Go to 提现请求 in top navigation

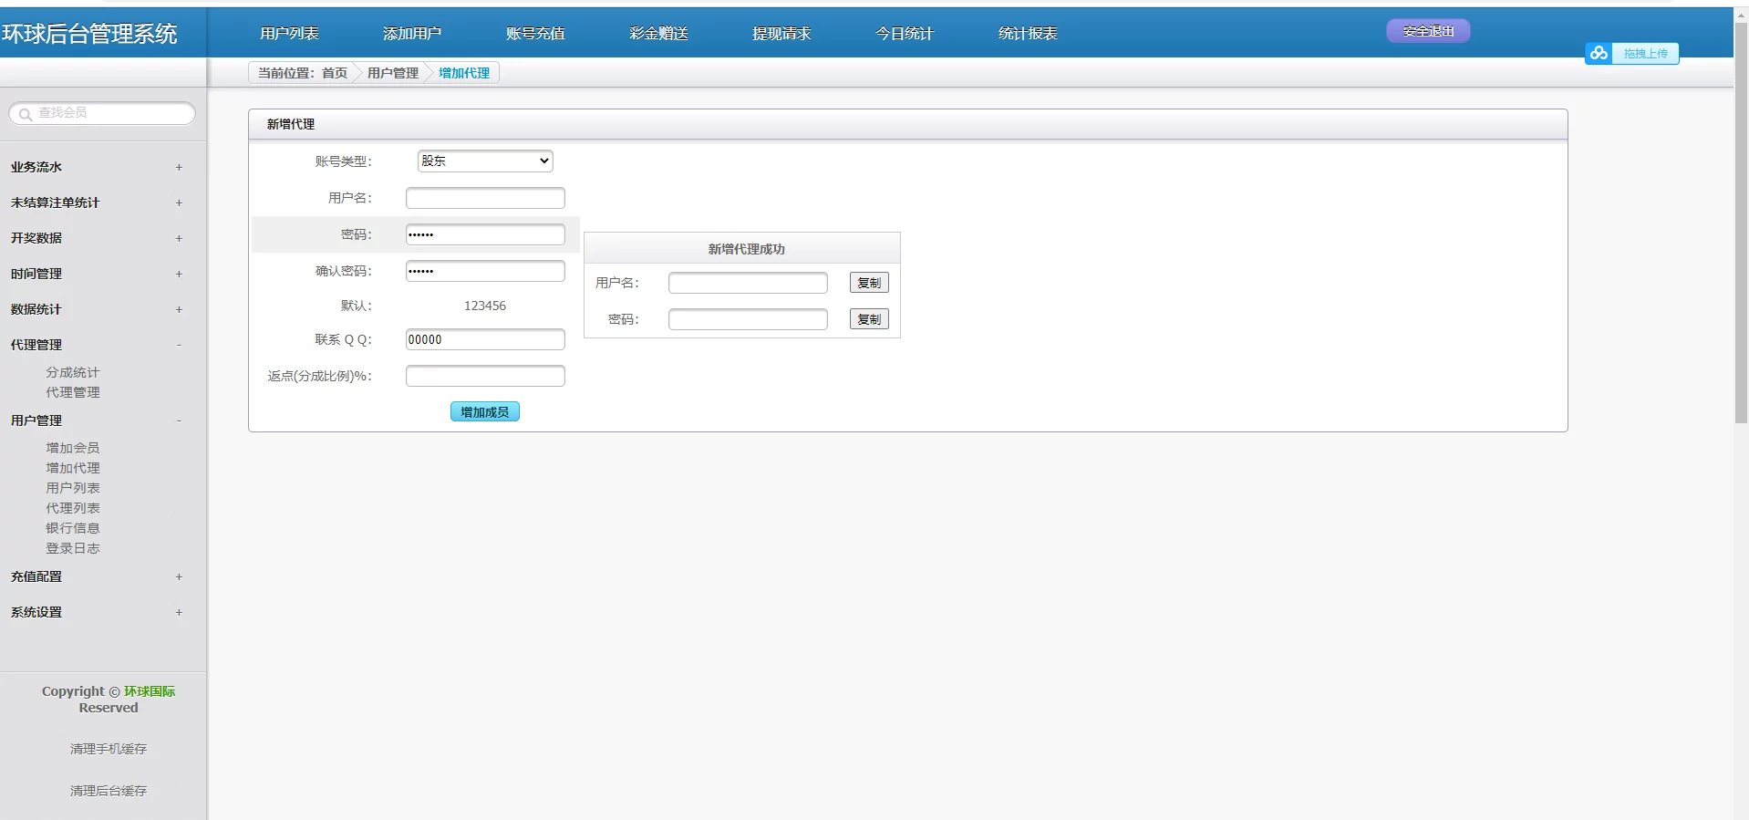(x=781, y=34)
